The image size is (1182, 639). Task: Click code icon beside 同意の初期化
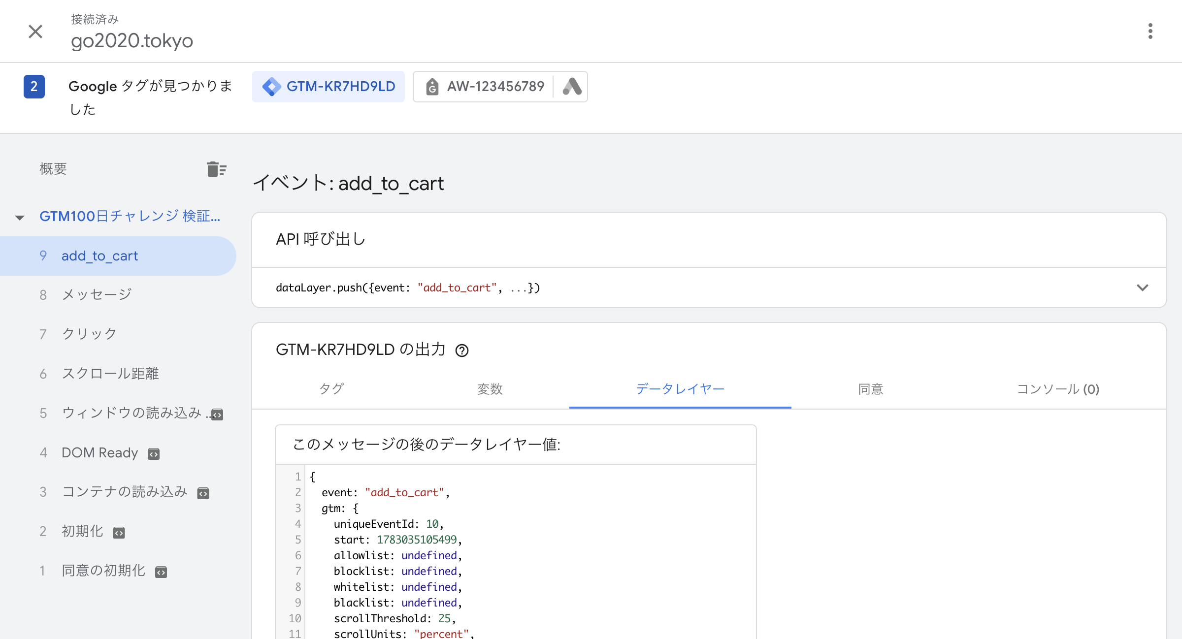[161, 572]
